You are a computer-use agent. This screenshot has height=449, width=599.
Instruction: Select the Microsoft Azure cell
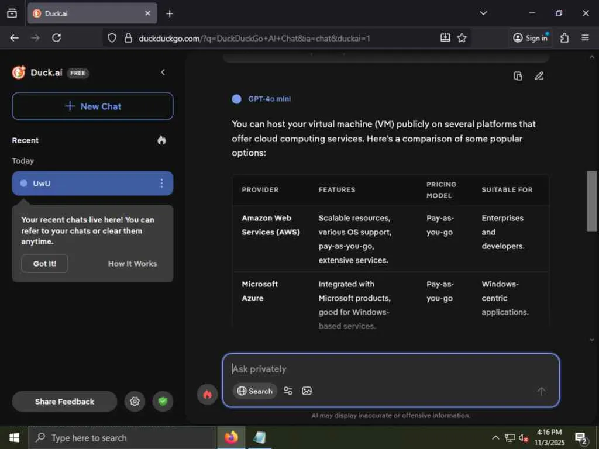point(260,291)
